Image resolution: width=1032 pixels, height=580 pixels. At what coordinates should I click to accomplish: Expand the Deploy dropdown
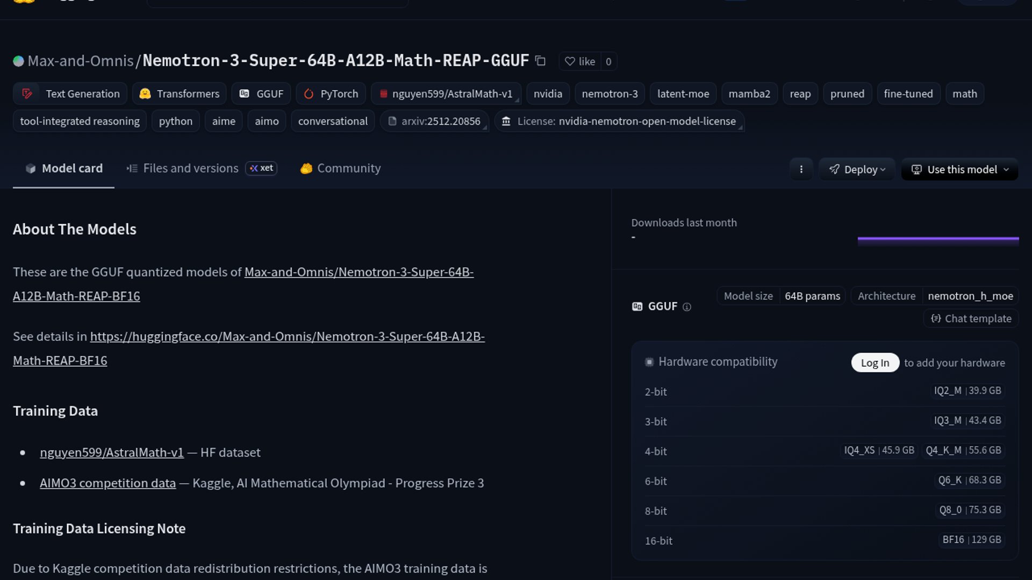click(857, 169)
